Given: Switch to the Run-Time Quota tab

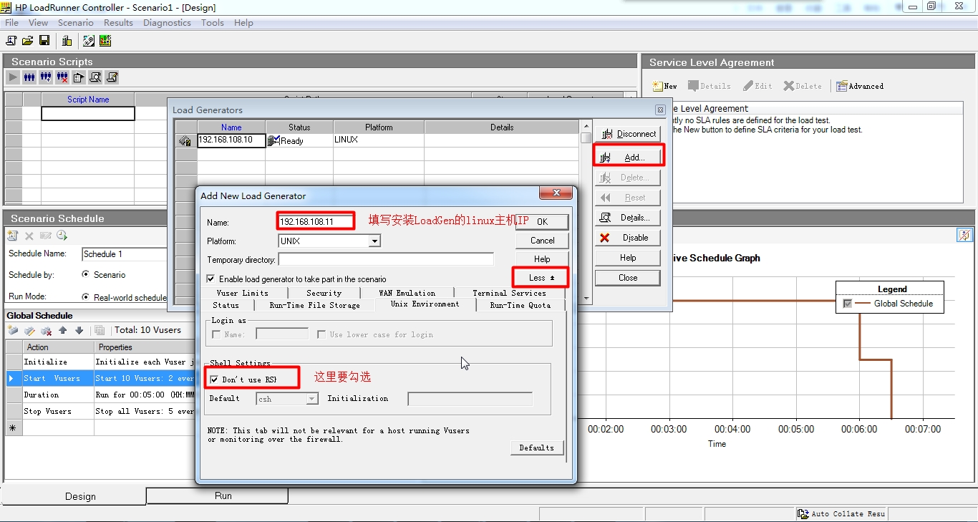Looking at the screenshot, I should click(x=521, y=305).
